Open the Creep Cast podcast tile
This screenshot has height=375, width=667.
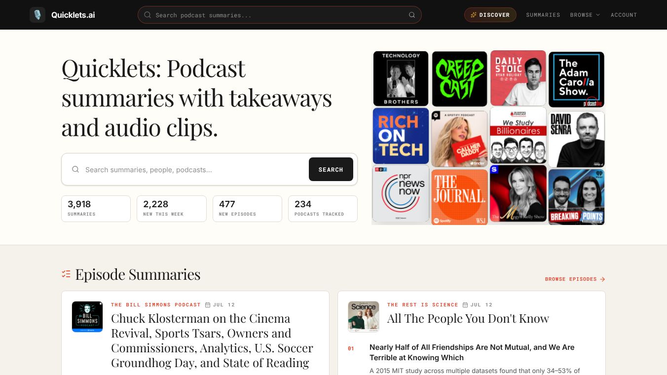click(x=459, y=78)
